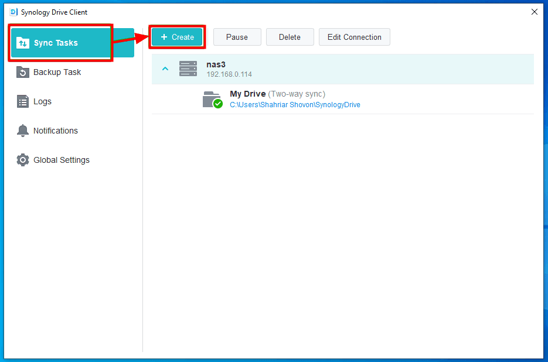Viewport: 548px width, 362px height.
Task: Pause the selected sync task
Action: pos(237,37)
